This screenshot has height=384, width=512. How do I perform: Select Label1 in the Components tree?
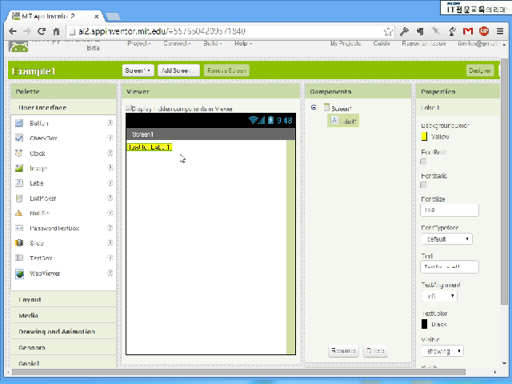click(343, 121)
